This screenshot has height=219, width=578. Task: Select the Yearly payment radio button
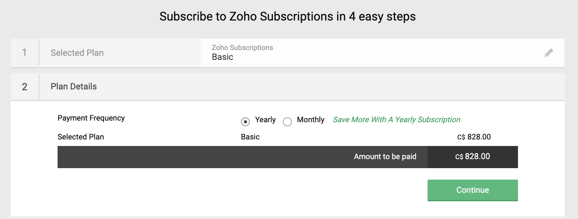(245, 121)
